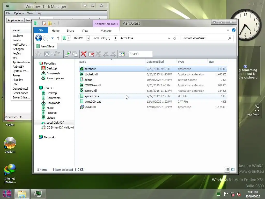Screen dimensions: 265x199
Task: Open the View ribbon tab
Action: (x=85, y=31)
